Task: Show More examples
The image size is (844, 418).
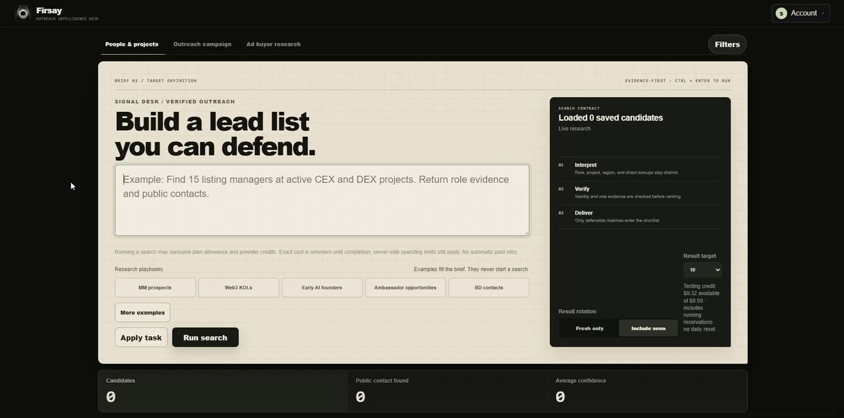Action: coord(143,312)
